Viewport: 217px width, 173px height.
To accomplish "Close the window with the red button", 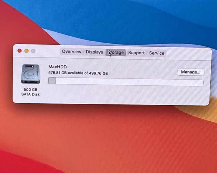I will pos(19,51).
